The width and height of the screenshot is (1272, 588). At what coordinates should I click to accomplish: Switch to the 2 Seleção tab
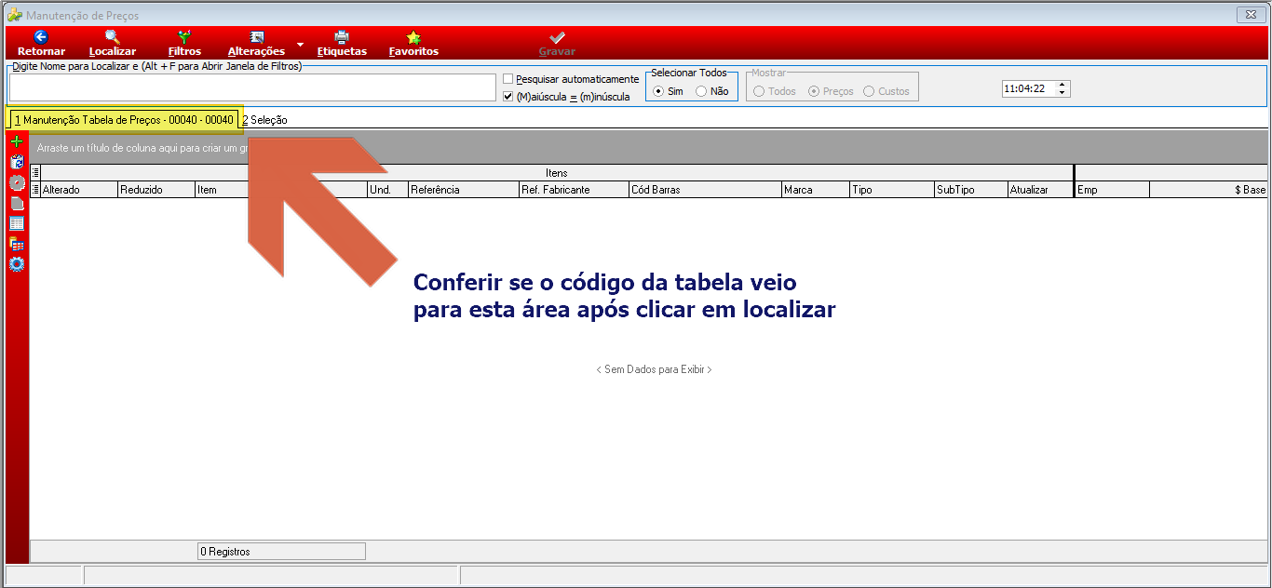point(264,120)
